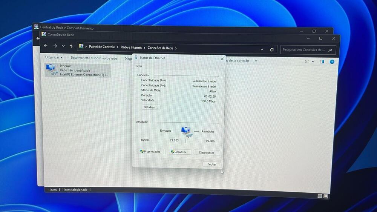
Task: Click Desativar button in status dialog
Action: tap(178, 152)
